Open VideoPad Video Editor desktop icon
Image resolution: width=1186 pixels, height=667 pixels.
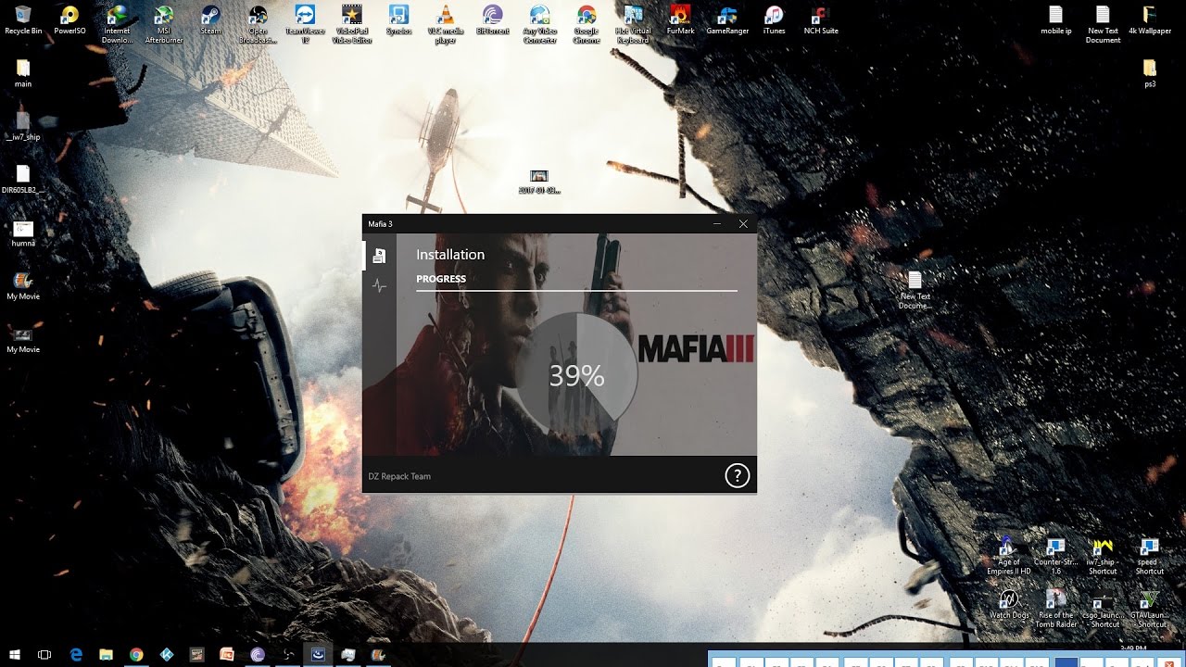(352, 24)
